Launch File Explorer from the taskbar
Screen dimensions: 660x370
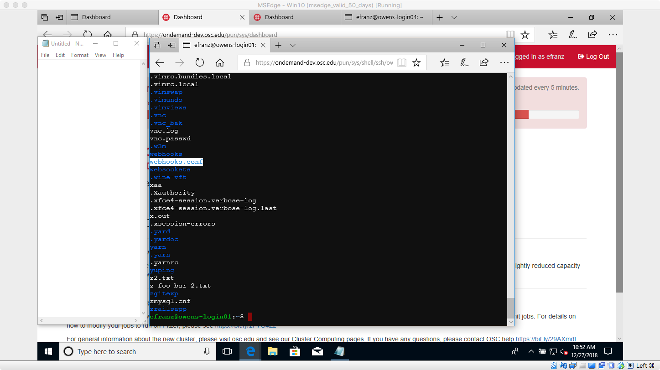point(272,351)
